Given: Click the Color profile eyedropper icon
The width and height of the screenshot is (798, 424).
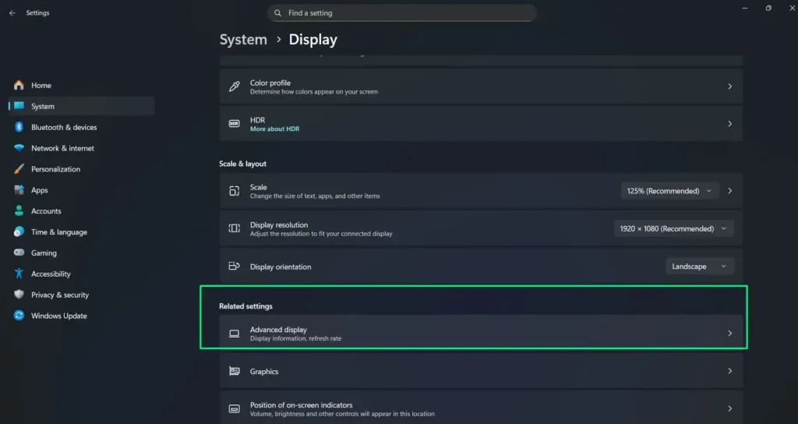Looking at the screenshot, I should click(x=234, y=87).
